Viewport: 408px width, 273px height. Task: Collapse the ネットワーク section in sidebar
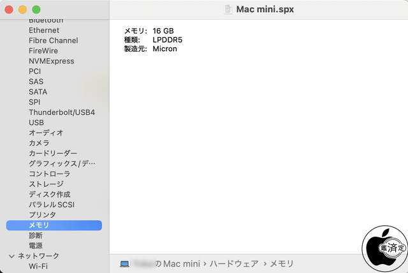11,256
